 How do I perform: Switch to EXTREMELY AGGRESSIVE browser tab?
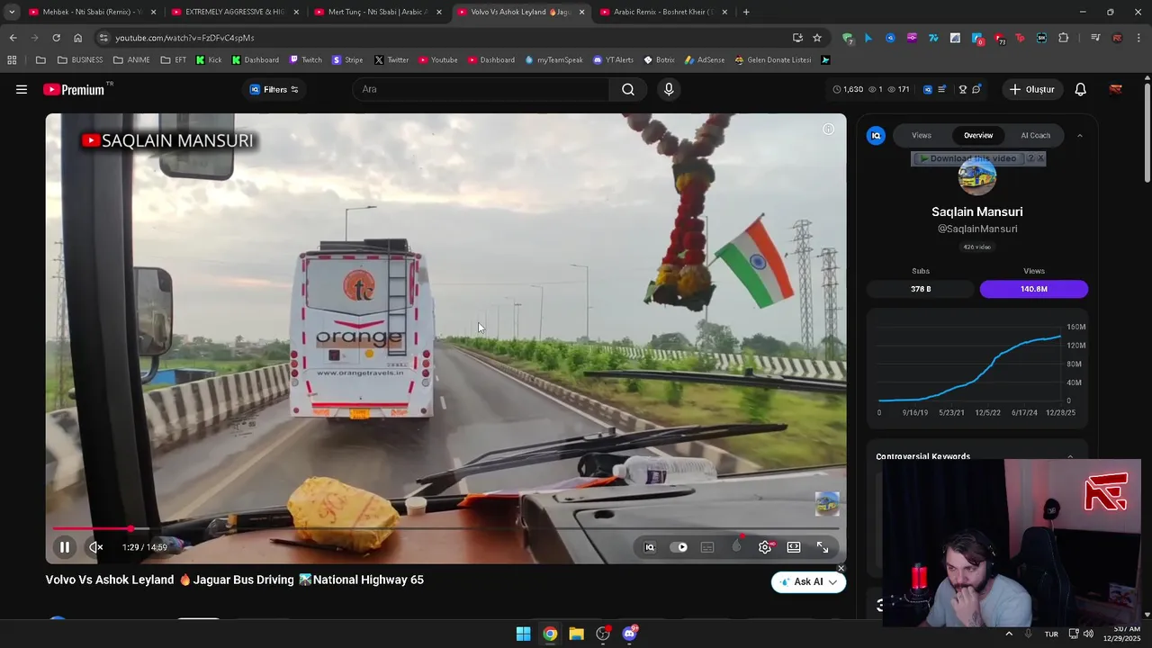click(234, 12)
